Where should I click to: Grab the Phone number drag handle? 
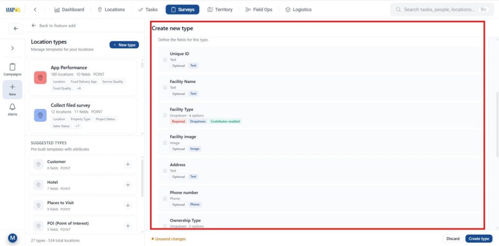(x=165, y=198)
